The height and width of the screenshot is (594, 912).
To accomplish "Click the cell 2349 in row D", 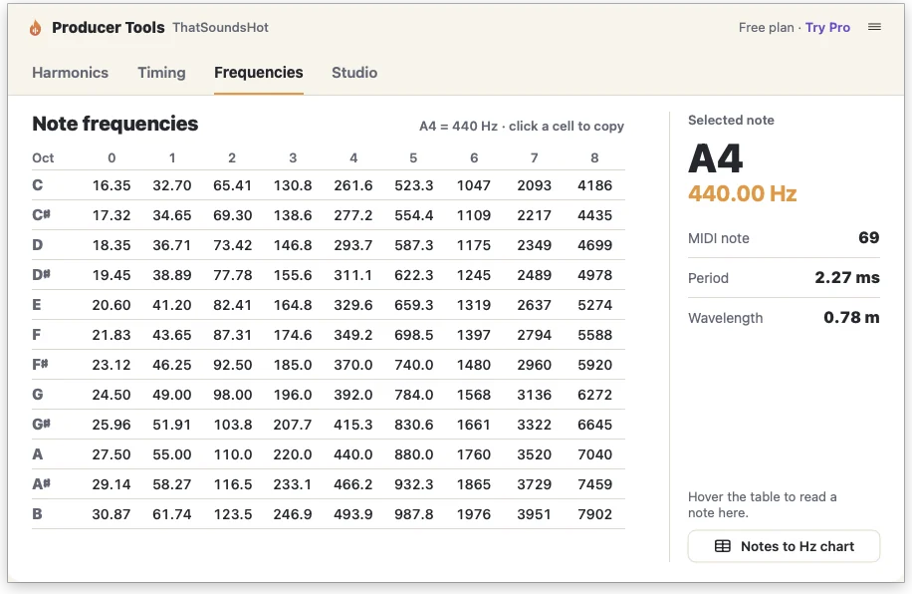I will (534, 245).
